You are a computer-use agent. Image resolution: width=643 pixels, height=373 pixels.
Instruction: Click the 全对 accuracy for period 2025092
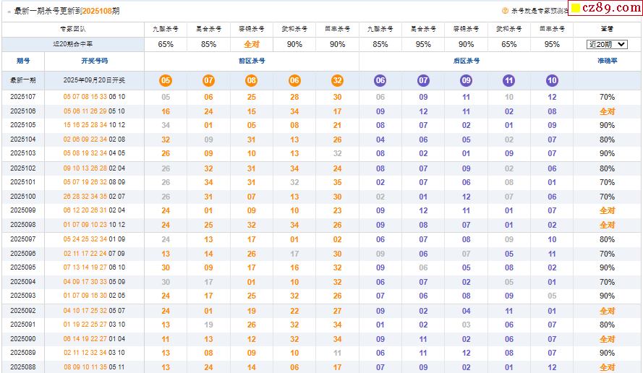point(608,311)
